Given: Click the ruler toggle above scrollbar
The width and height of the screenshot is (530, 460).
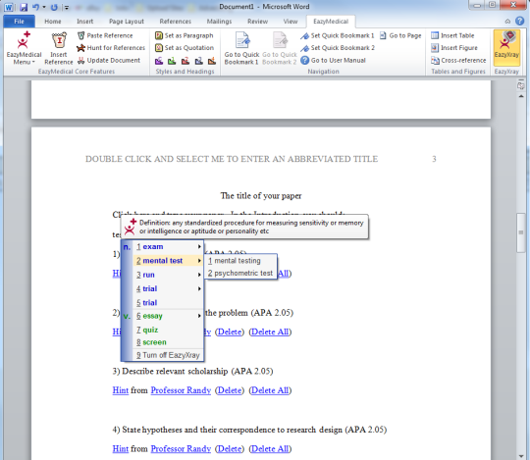Looking at the screenshot, I should pyautogui.click(x=521, y=85).
